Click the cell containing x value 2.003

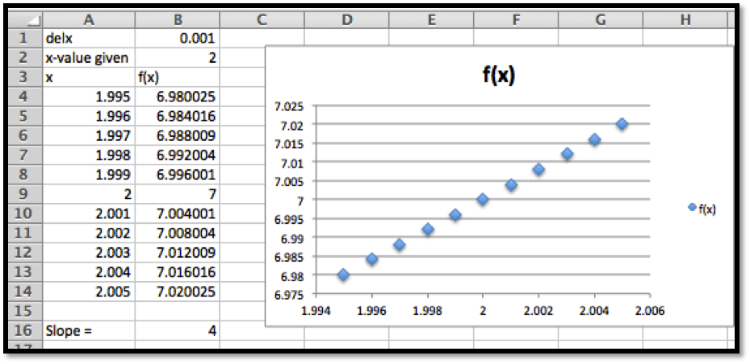coord(88,253)
